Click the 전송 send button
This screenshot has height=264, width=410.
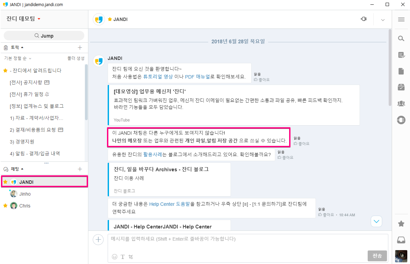click(x=377, y=256)
